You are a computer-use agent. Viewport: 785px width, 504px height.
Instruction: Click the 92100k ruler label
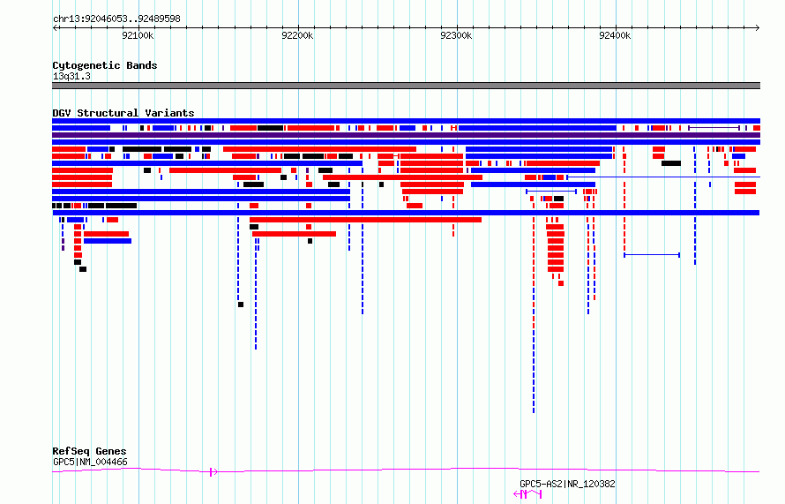(x=138, y=35)
